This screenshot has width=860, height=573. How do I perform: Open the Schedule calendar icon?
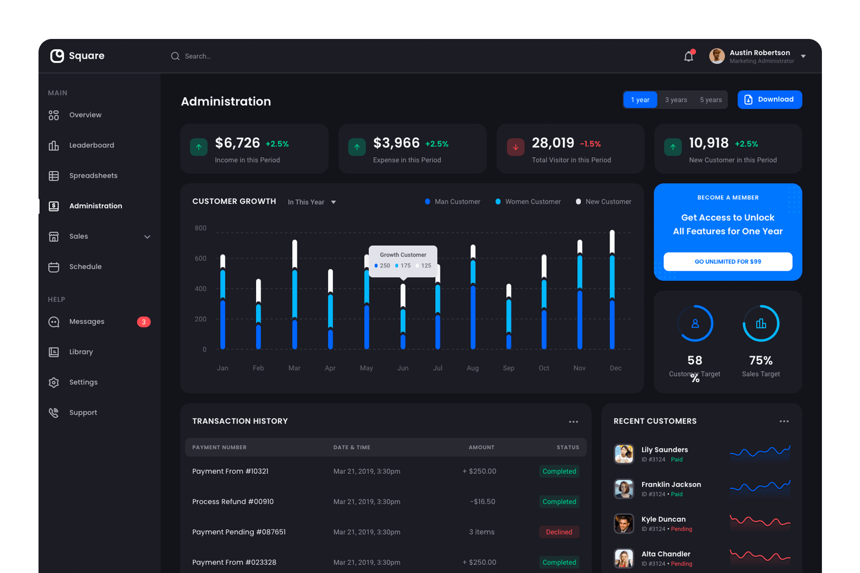point(54,267)
